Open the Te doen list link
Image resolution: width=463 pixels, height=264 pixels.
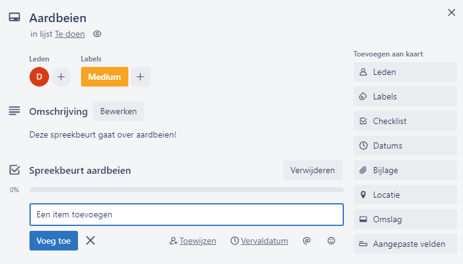click(x=69, y=34)
